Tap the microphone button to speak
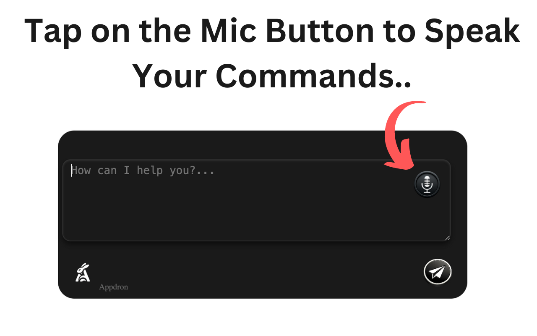 coord(427,184)
